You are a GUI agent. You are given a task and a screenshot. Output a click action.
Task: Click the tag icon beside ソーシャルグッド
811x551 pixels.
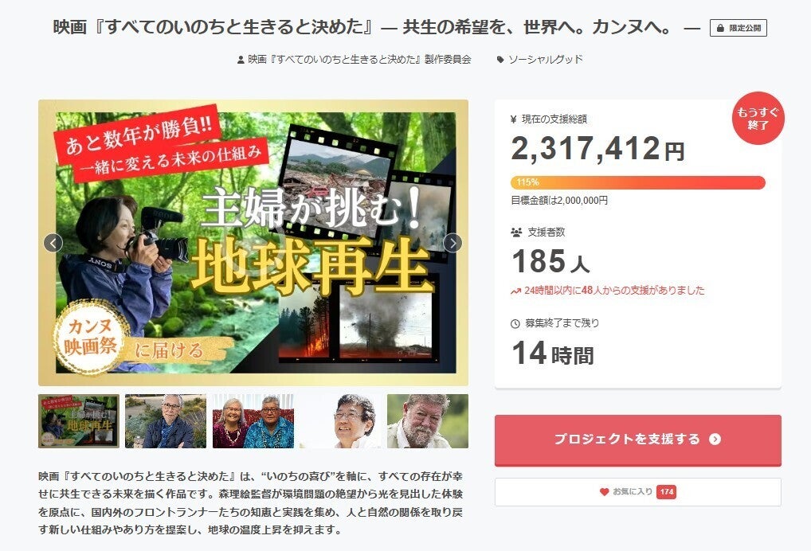[x=500, y=60]
